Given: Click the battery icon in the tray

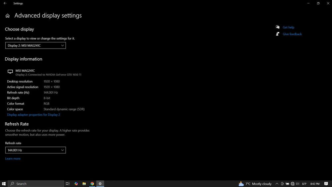Looking at the screenshot, I should [x=287, y=184].
